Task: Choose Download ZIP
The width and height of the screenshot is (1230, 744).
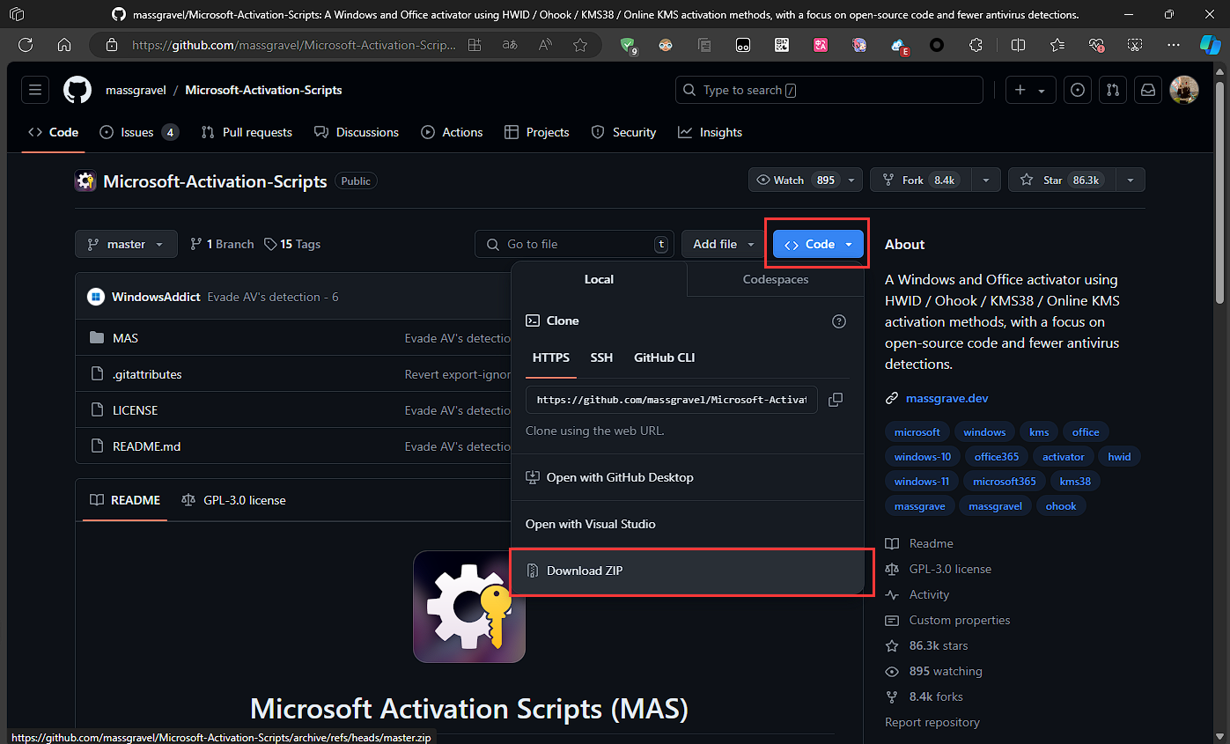Action: coord(687,571)
